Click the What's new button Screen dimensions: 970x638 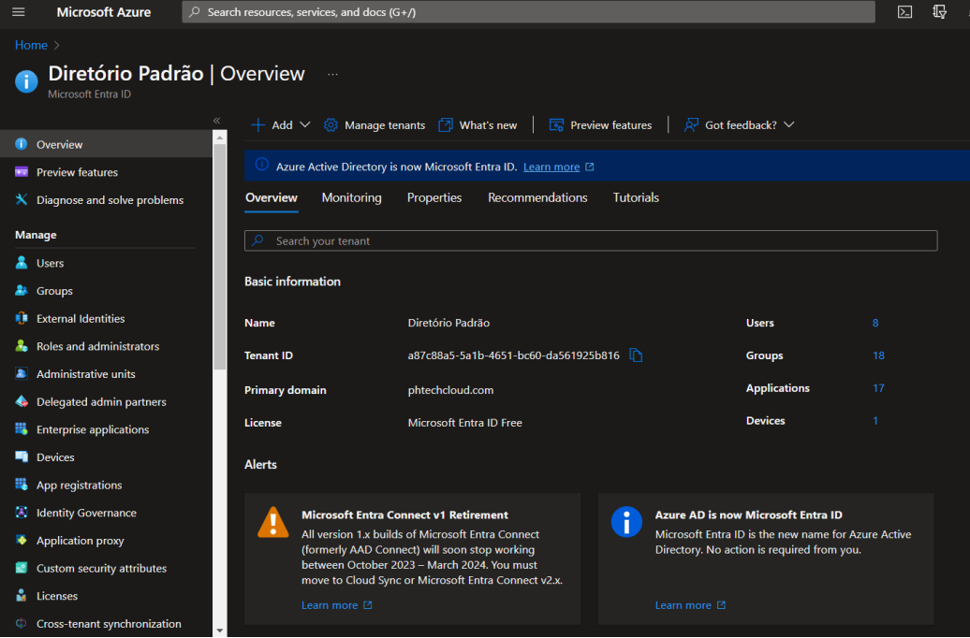pyautogui.click(x=478, y=124)
